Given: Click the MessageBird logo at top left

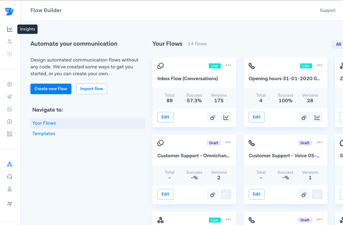Looking at the screenshot, I should [9, 11].
